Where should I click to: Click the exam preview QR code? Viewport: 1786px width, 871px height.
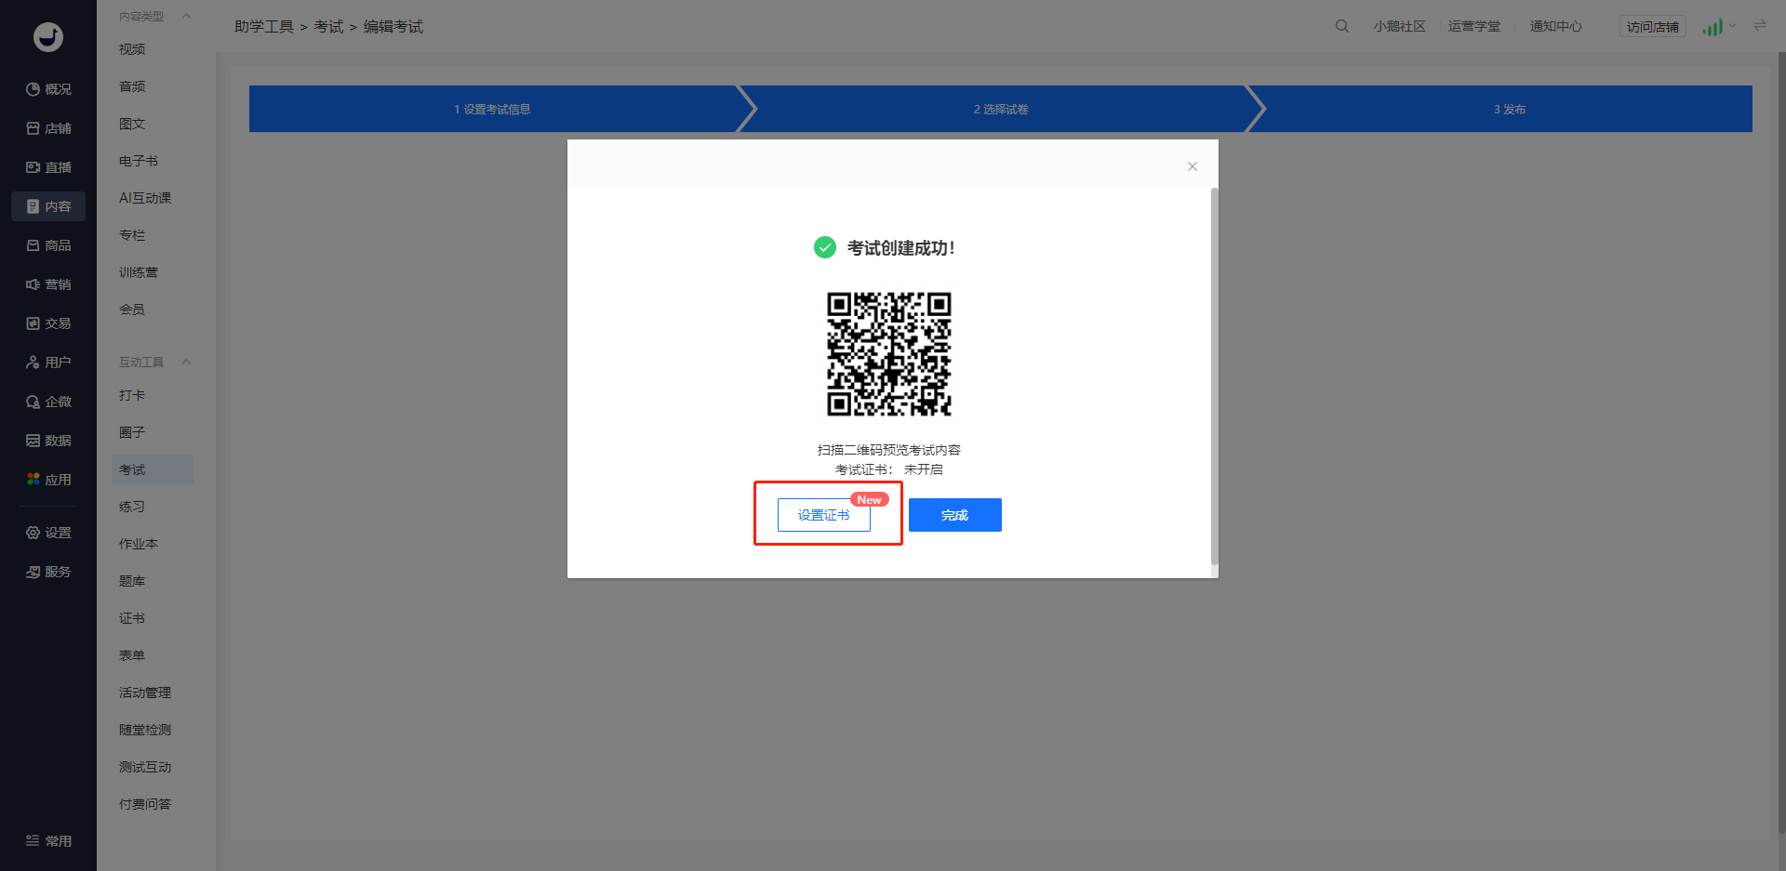(889, 354)
